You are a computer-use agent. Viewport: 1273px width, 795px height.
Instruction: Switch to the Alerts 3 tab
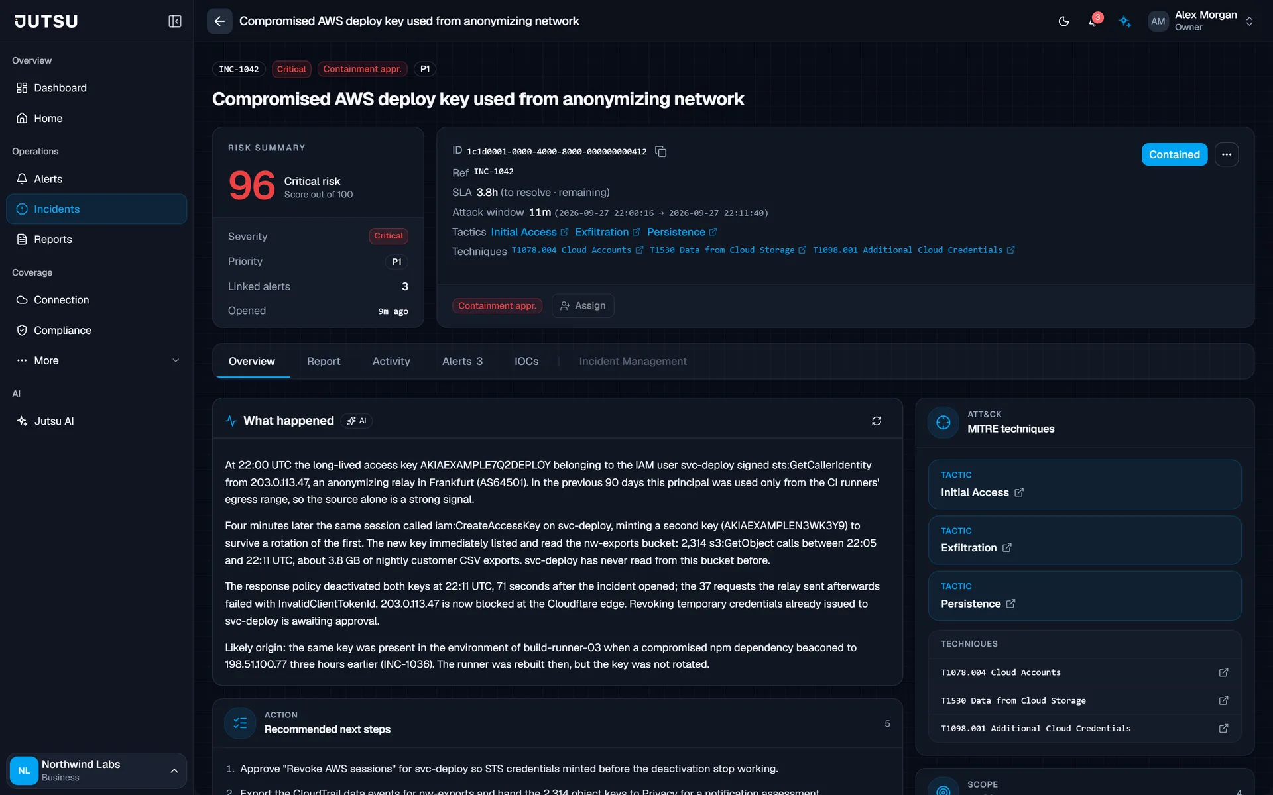click(462, 361)
